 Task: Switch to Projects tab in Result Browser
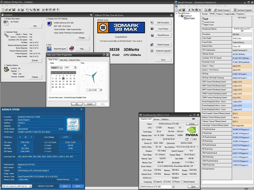(219, 14)
